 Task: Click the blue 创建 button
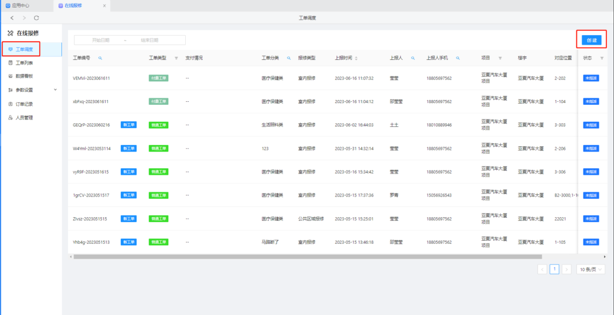click(x=591, y=40)
